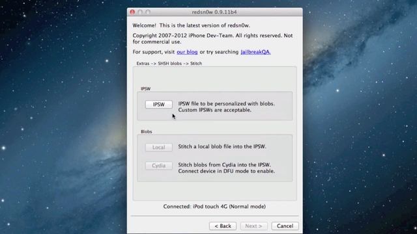Click the Next button
Screen dimensions: 417x234
[253, 226]
